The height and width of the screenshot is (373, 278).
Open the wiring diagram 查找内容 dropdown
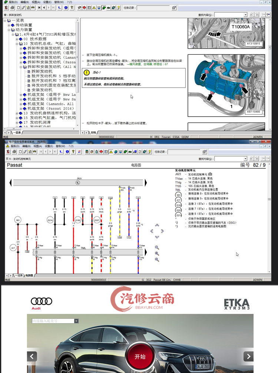245,158
